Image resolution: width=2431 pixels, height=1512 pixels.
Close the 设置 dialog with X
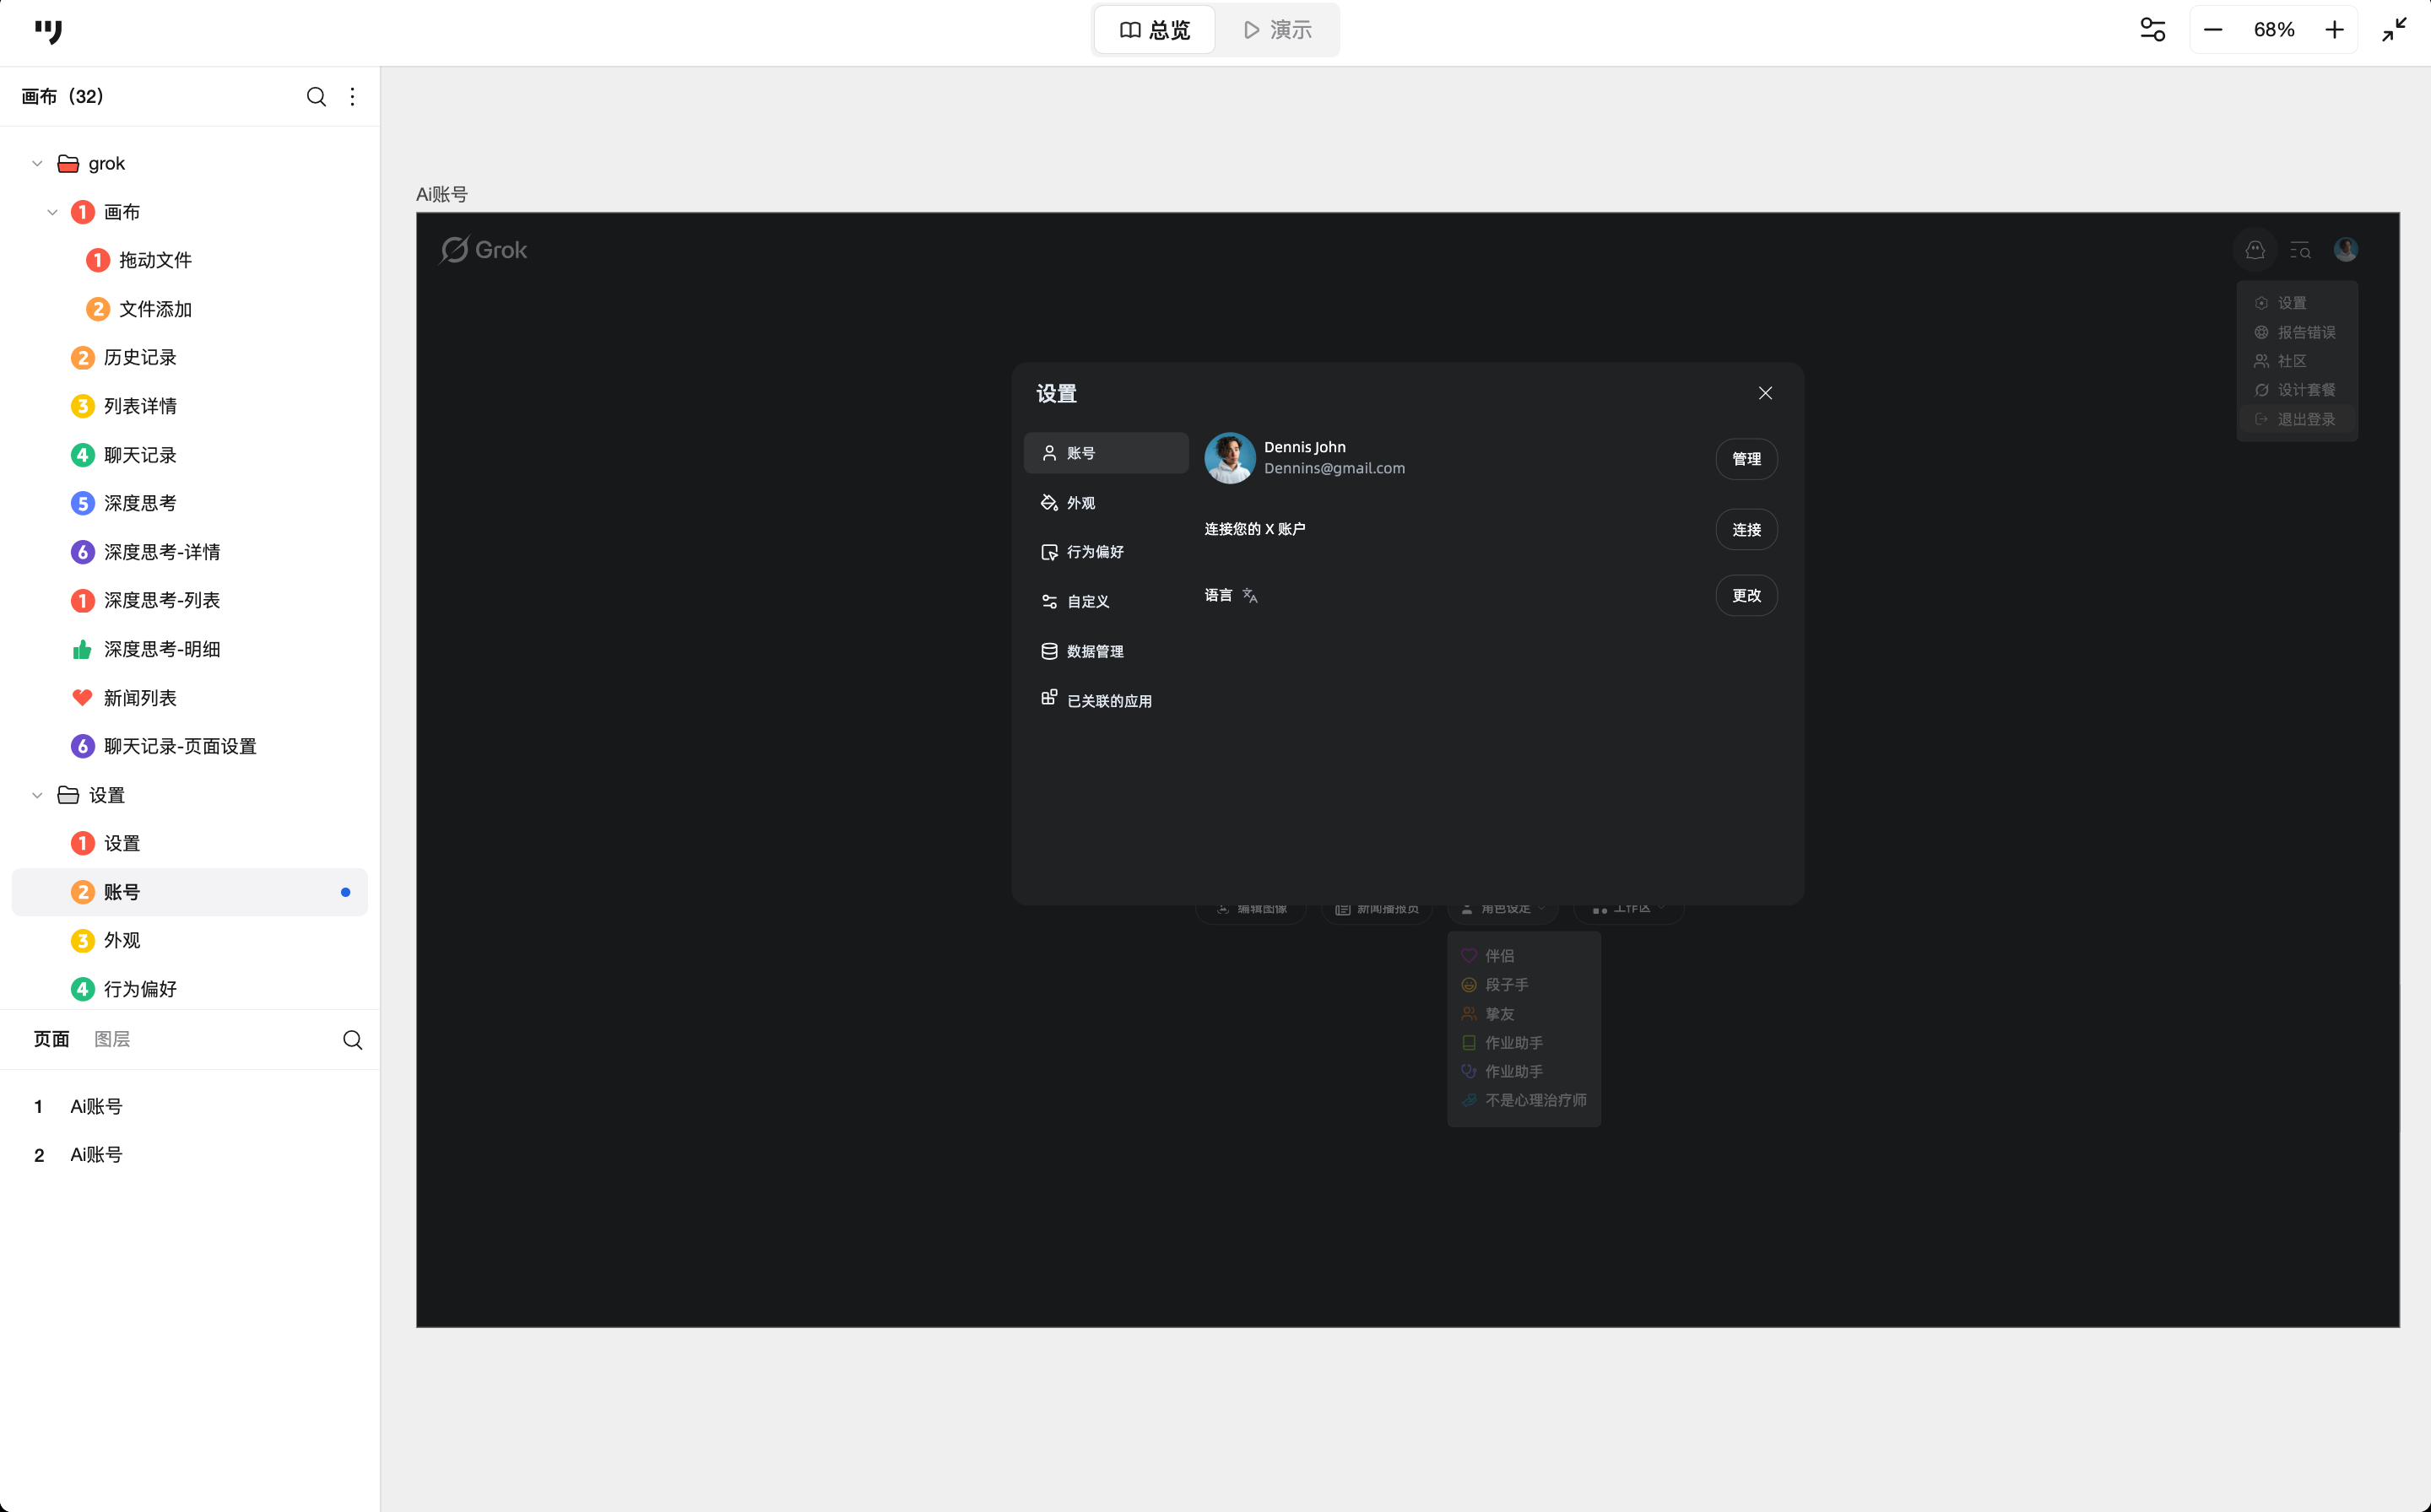1765,393
